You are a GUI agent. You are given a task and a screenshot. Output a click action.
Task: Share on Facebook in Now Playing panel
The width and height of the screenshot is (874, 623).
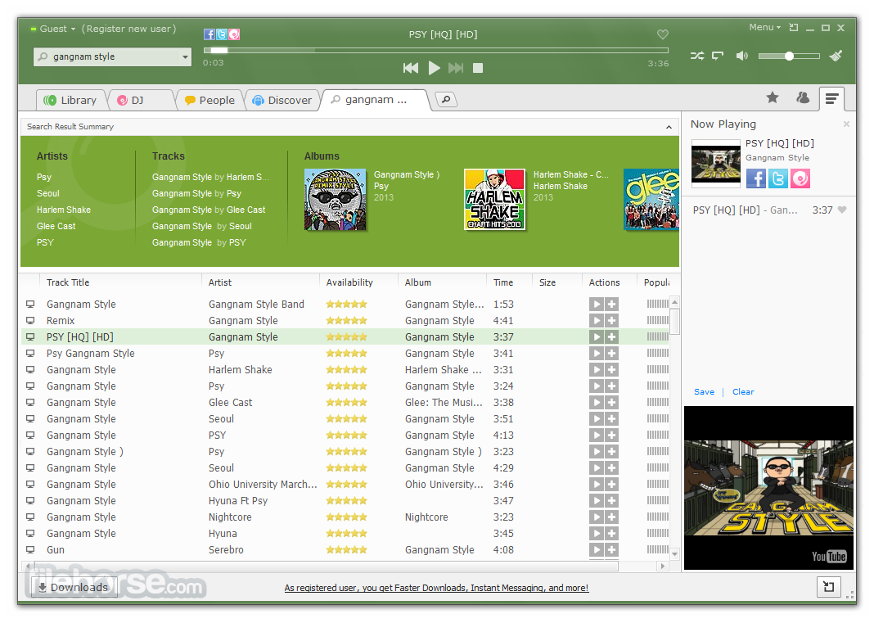click(755, 178)
